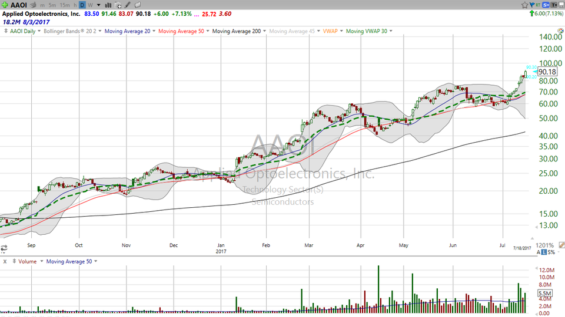This screenshot has height=317, width=565.
Task: Click the small dropdown arrow beside S%
Action: (x=558, y=252)
